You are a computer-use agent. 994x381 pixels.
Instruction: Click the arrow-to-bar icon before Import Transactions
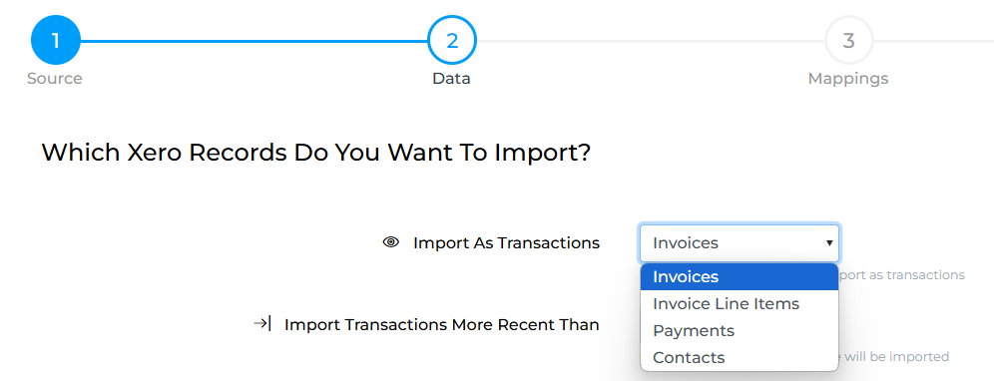(x=262, y=324)
